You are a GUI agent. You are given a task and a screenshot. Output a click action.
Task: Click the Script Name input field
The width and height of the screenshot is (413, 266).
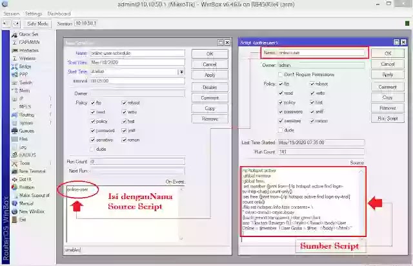[x=321, y=53]
